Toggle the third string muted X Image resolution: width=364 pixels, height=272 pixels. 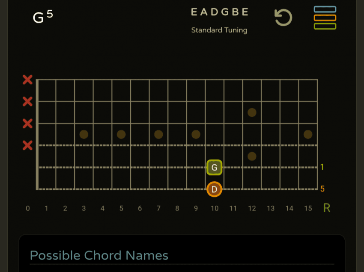click(27, 124)
